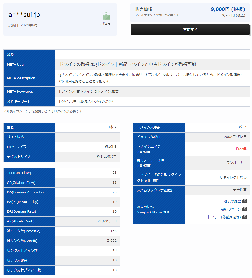Click the DR(Domain Rate) value 10
Viewport: 252px width, 278px height.
[115, 212]
